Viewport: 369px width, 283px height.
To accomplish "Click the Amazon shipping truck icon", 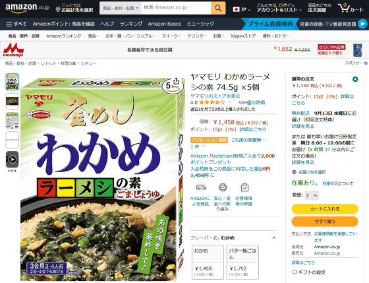I will [x=201, y=187].
